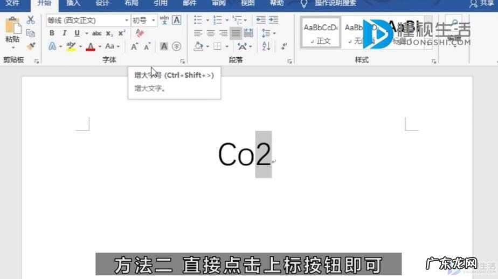This screenshot has height=279, width=498.
Task: Open the 样式 styles pane launcher
Action: [x=434, y=62]
